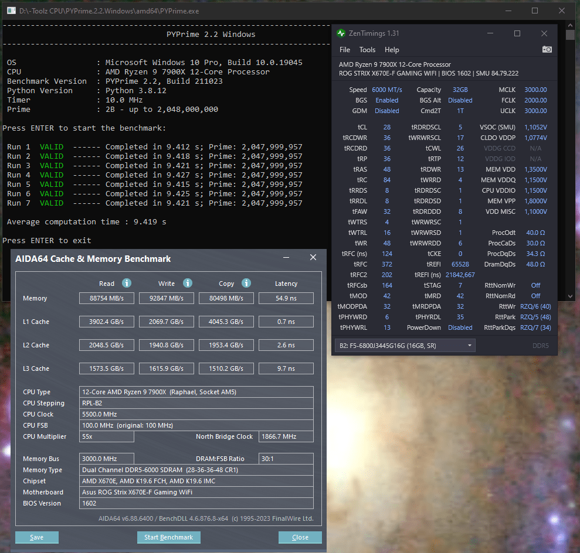
Task: Click the Read column info icon
Action: pyautogui.click(x=127, y=283)
